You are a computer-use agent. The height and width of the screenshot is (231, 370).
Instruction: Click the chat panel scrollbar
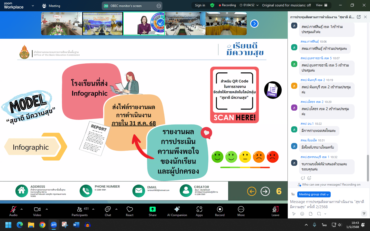click(368, 168)
